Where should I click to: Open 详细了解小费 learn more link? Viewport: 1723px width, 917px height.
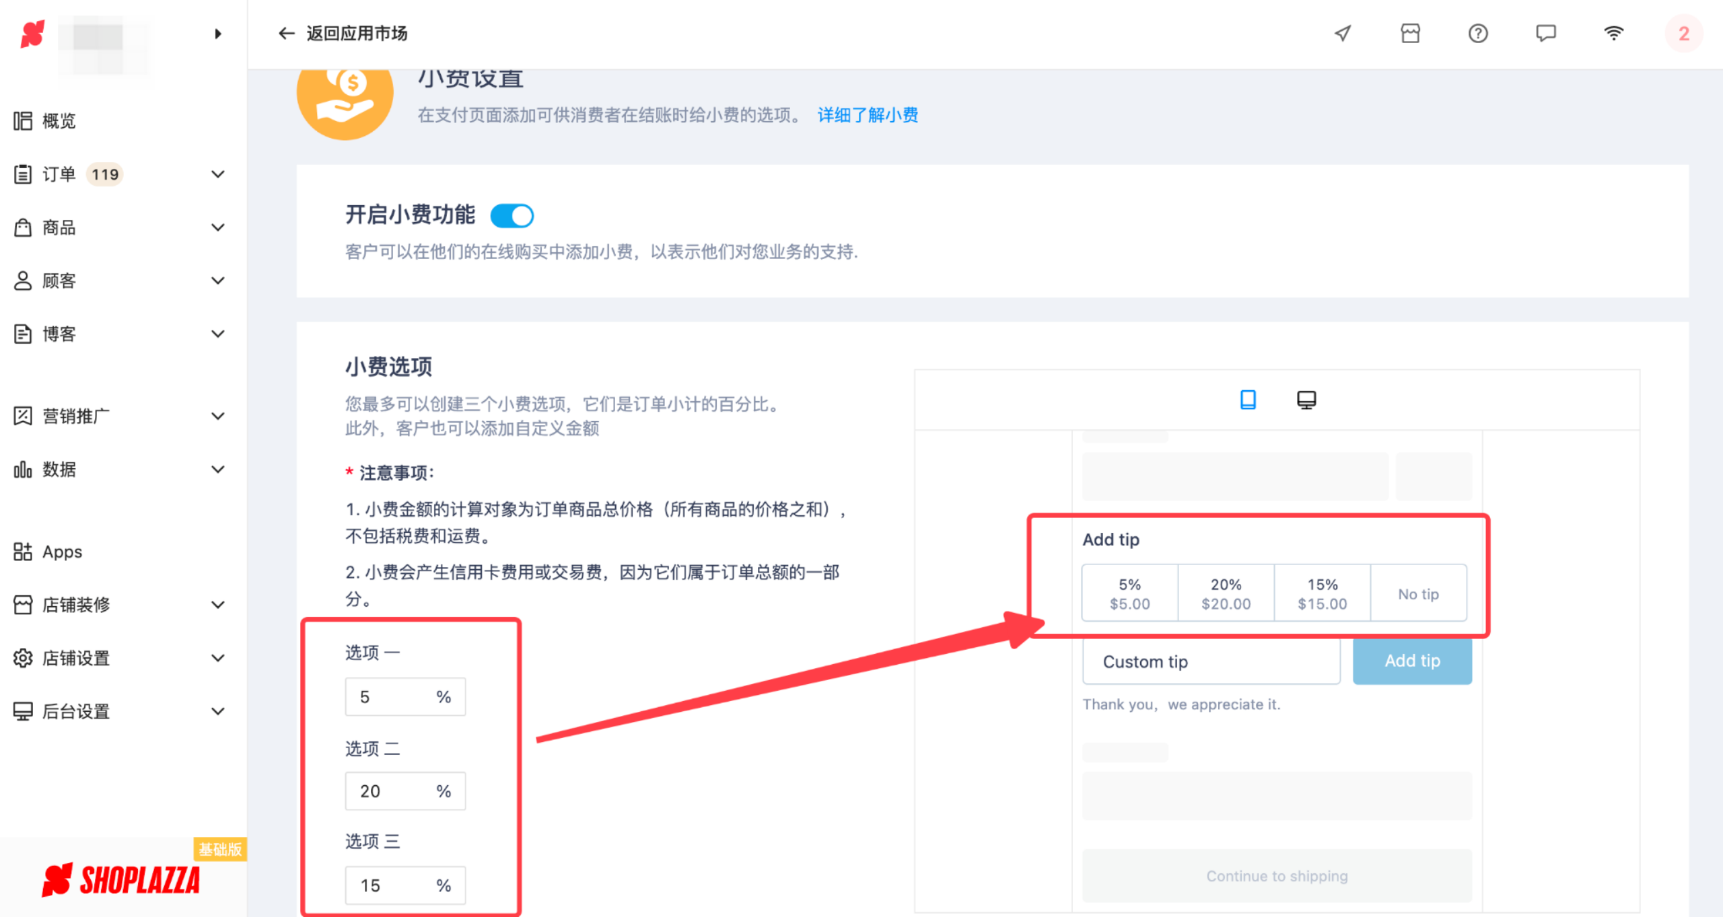(x=868, y=115)
